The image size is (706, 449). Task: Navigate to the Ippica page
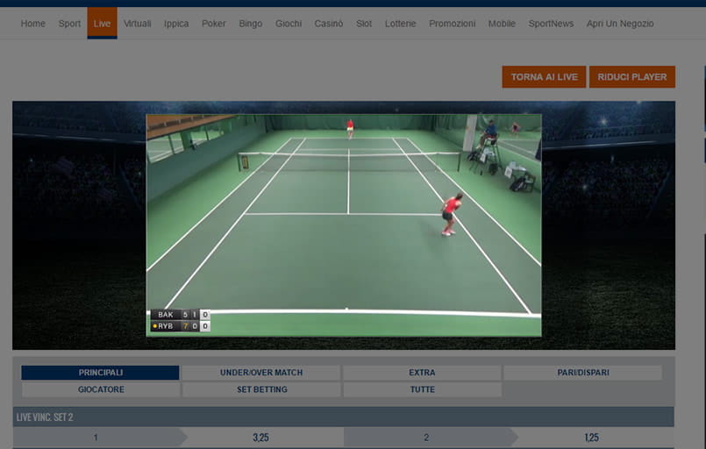coord(176,24)
